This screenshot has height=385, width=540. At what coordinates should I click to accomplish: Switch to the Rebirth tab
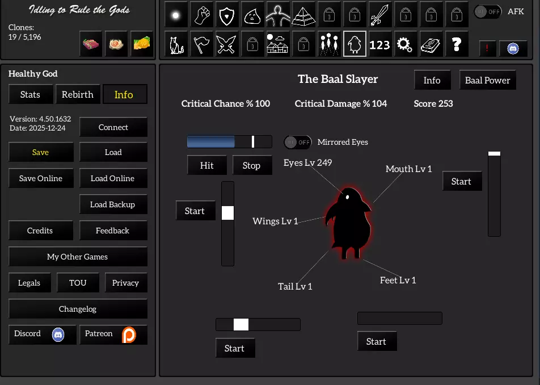pyautogui.click(x=78, y=94)
